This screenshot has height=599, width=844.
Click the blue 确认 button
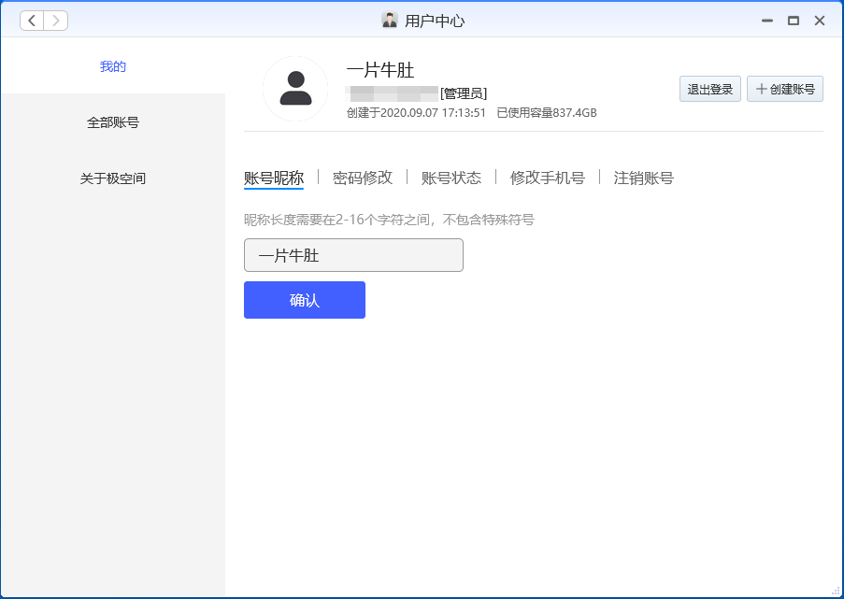point(305,300)
